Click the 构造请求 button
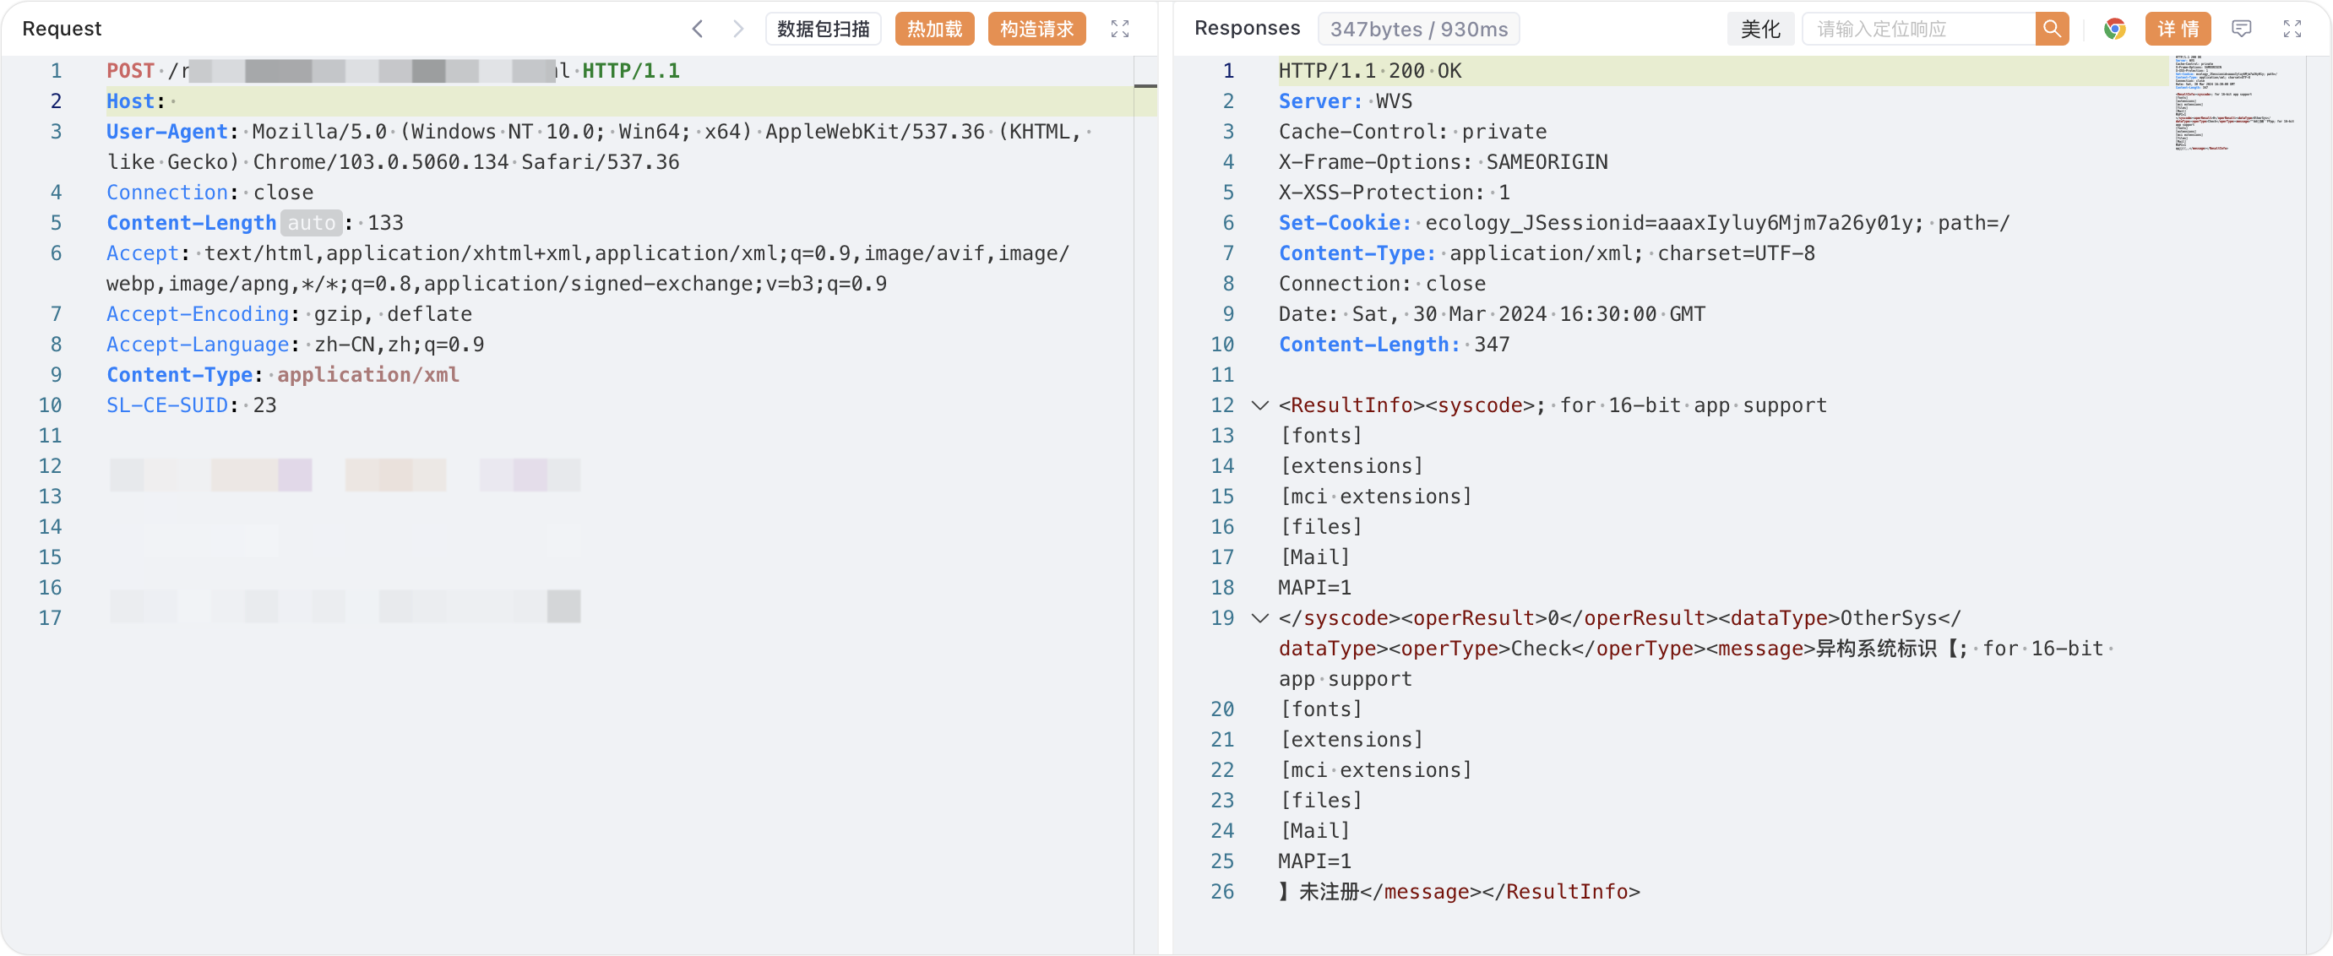2333x956 pixels. pos(1036,28)
